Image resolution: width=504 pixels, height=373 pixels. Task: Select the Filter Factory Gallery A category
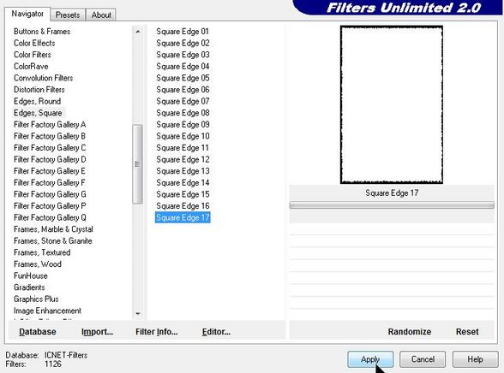[x=50, y=124]
